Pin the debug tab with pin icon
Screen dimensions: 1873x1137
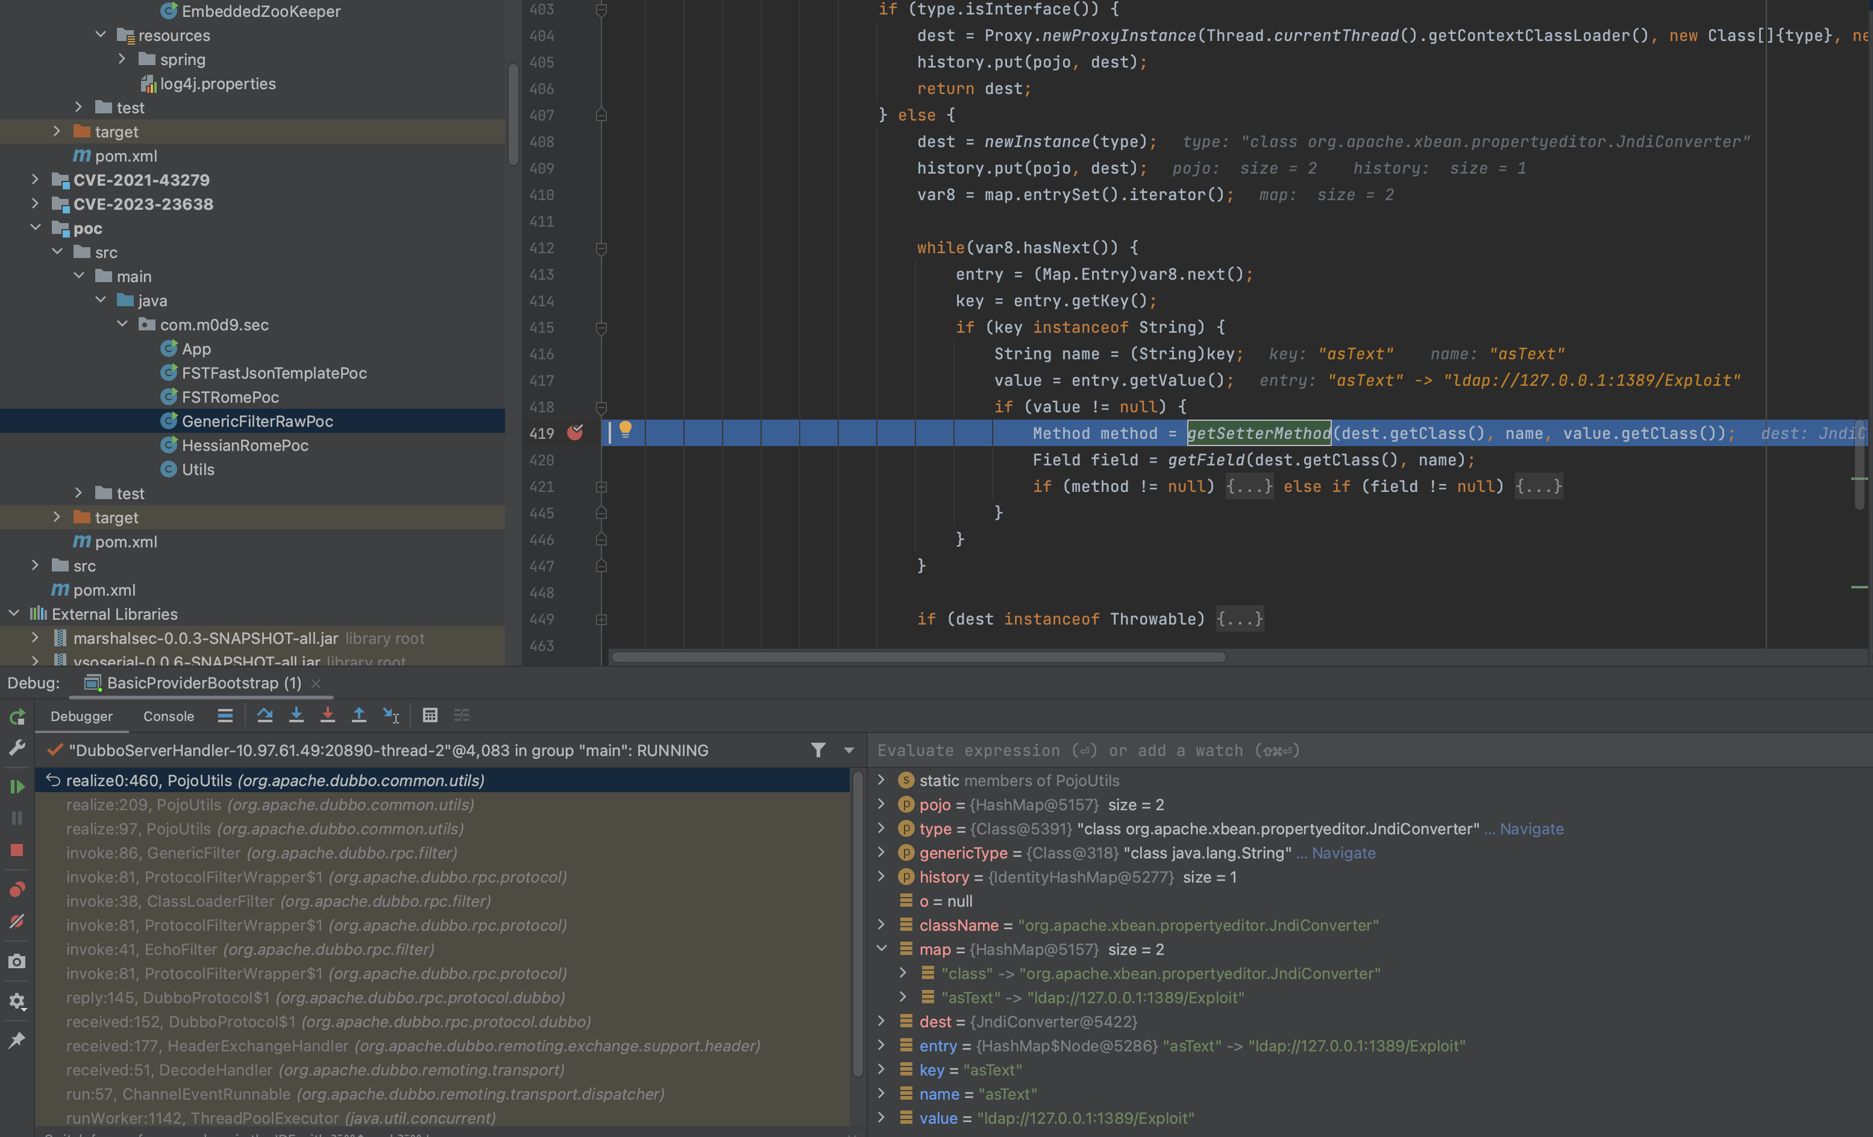[17, 1040]
